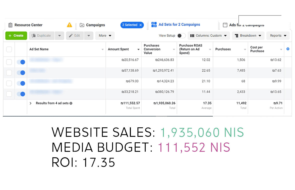Click the Campaigns folder icon
295x190 pixels.
(82, 25)
